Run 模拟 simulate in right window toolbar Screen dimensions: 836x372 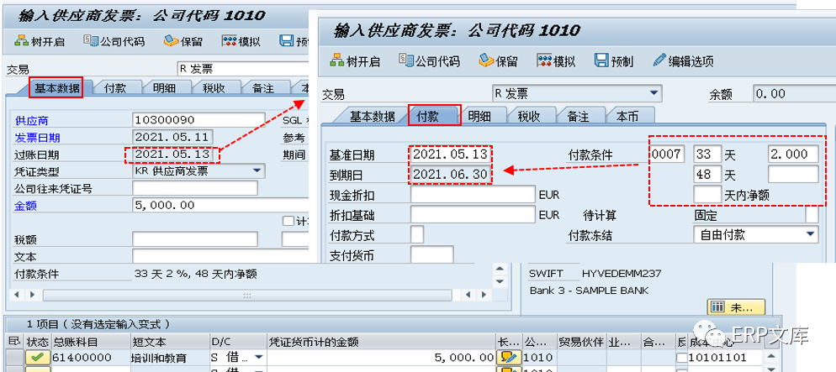click(544, 60)
